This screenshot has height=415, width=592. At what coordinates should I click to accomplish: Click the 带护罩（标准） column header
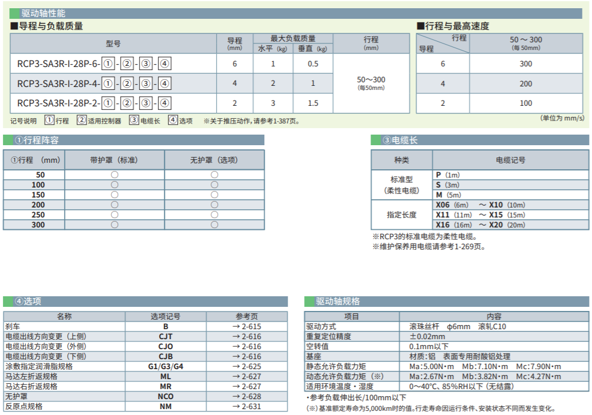coord(115,160)
